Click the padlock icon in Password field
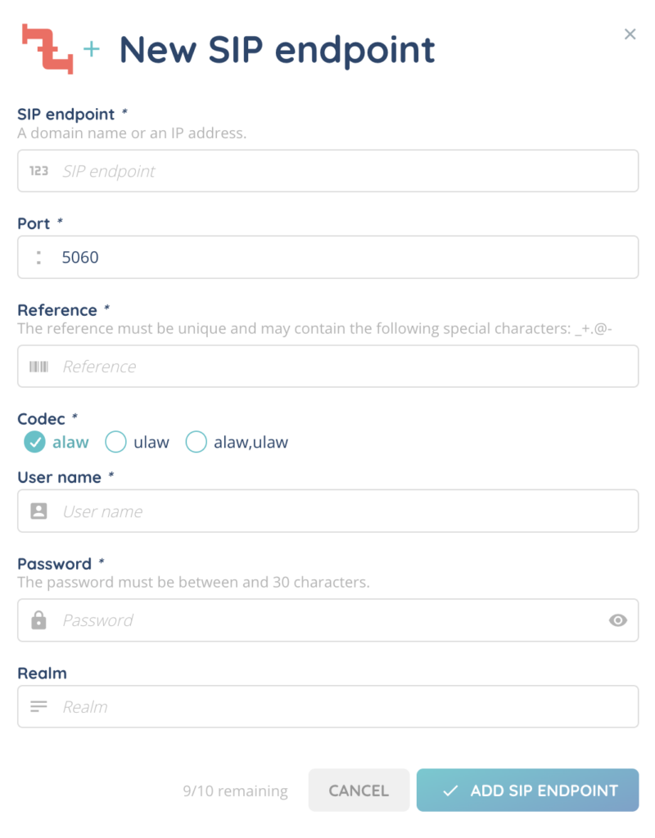This screenshot has width=655, height=838. [x=38, y=620]
